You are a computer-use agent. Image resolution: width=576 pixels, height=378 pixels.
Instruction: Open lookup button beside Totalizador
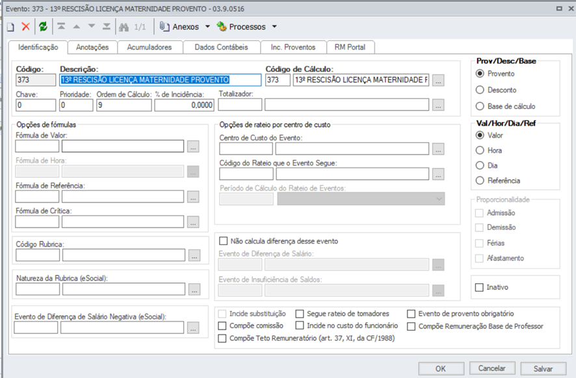[438, 105]
